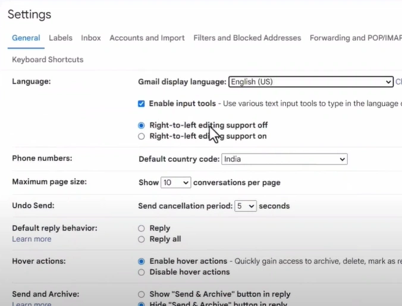402x306 pixels.
Task: Open Accounts and Import tab
Action: [147, 38]
